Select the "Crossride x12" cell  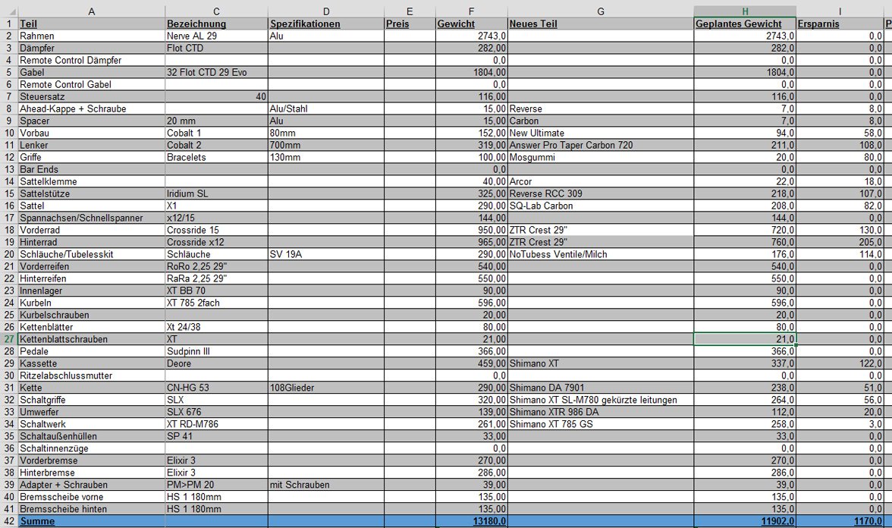(x=216, y=243)
